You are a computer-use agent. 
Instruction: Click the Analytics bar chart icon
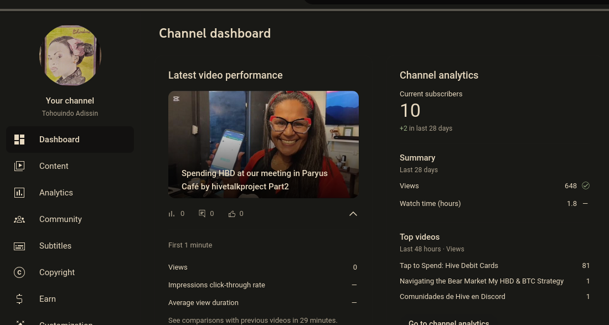pos(19,193)
